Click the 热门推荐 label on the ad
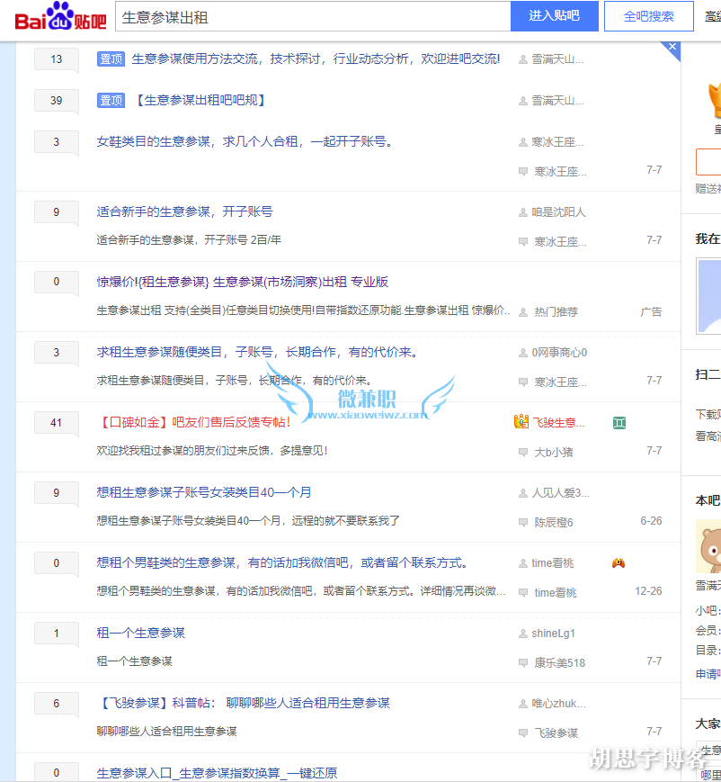The image size is (721, 782). pos(556,312)
